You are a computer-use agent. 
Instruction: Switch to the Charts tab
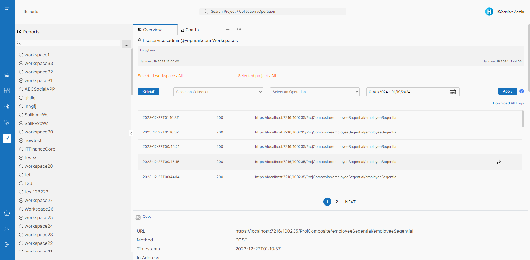[192, 30]
